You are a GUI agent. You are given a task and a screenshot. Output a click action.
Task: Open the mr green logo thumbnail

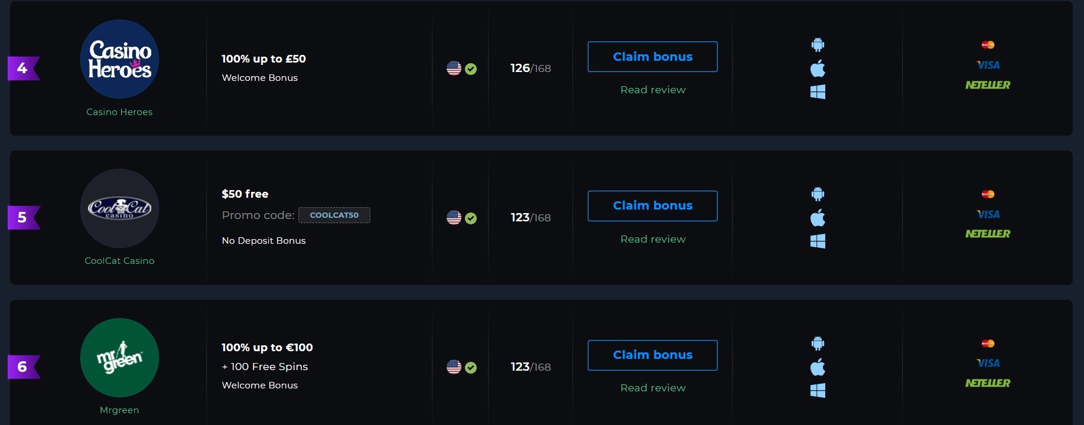[119, 358]
